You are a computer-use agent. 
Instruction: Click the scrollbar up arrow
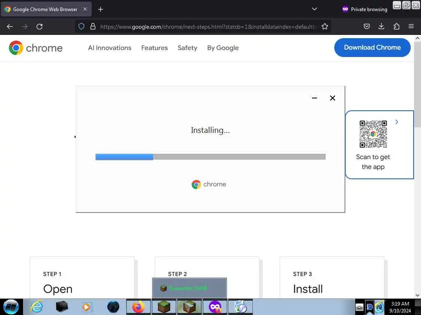417,38
